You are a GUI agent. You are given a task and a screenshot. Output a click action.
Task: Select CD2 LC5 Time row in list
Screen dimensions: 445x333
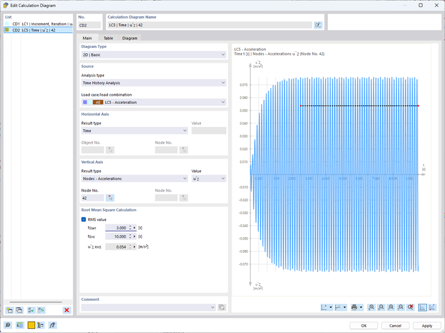tap(38, 30)
